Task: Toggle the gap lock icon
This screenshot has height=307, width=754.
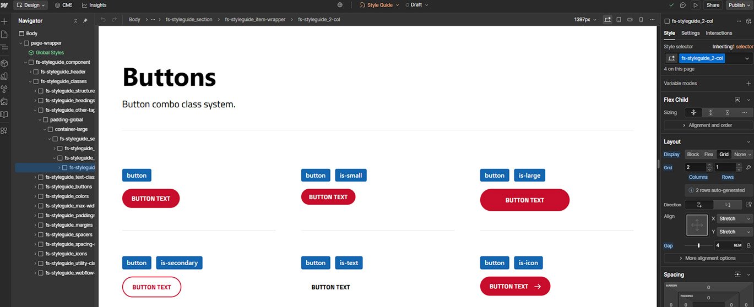Action: (748, 245)
